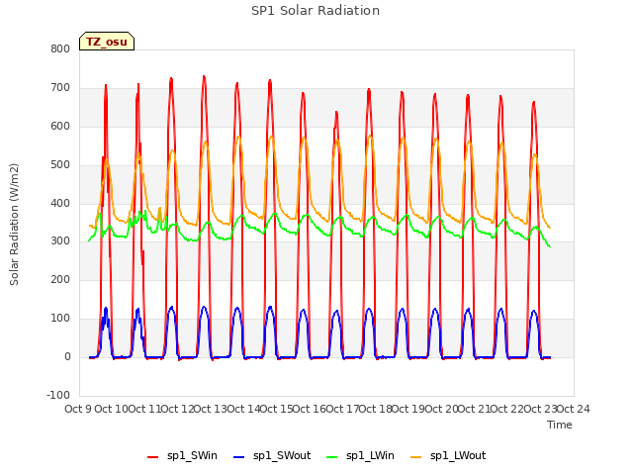Viewport: 633px width, 475px height.
Task: Click the red sp1_SWin legend color marker
Action: point(152,457)
